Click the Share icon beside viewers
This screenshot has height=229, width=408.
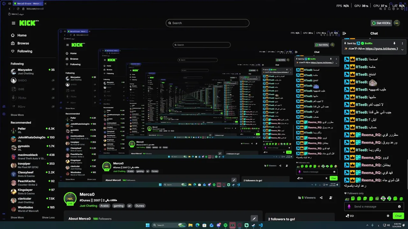click(321, 198)
